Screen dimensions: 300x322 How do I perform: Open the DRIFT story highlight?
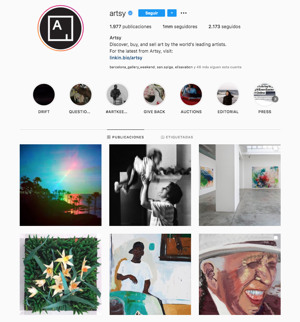click(x=44, y=95)
